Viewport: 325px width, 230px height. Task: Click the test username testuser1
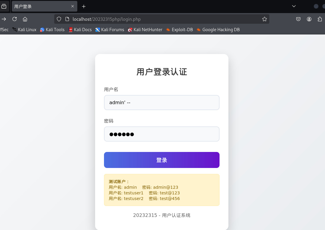click(x=134, y=193)
